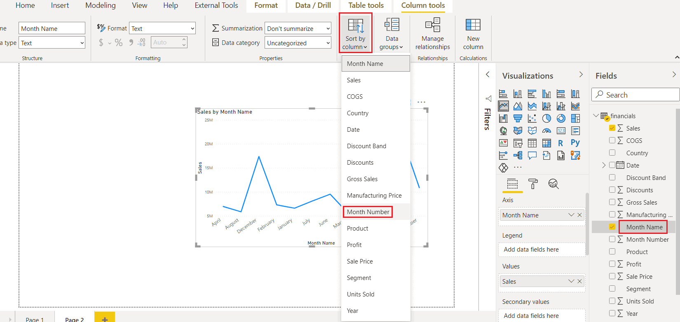Open the Data groups menu
This screenshot has width=680, height=322.
[391, 34]
